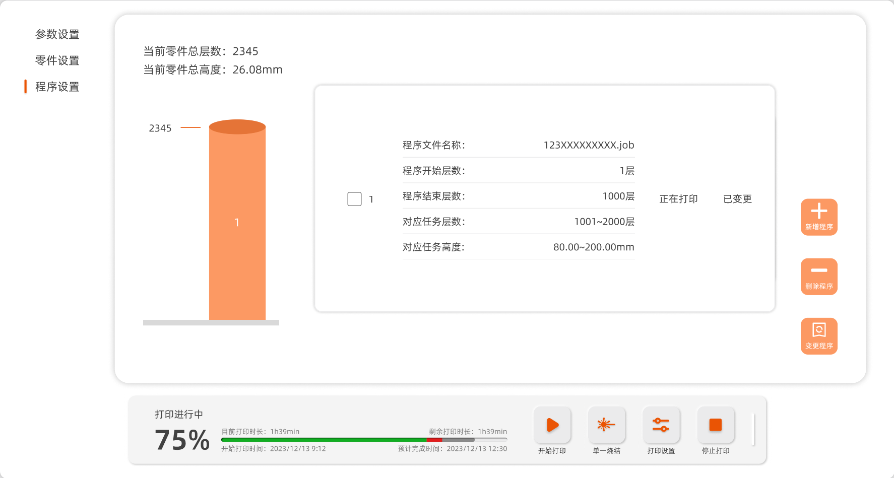Start printing with the 开始打印 play icon
Screen dimensions: 894x478
(x=552, y=425)
